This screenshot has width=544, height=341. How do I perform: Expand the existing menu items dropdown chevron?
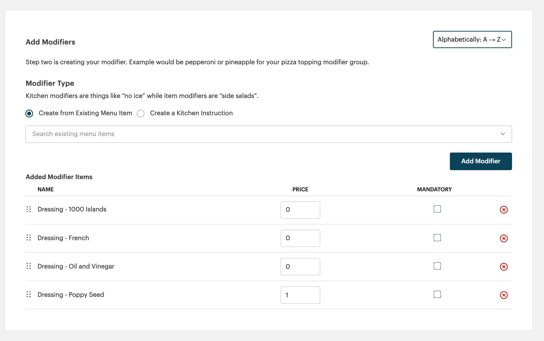[x=503, y=134]
